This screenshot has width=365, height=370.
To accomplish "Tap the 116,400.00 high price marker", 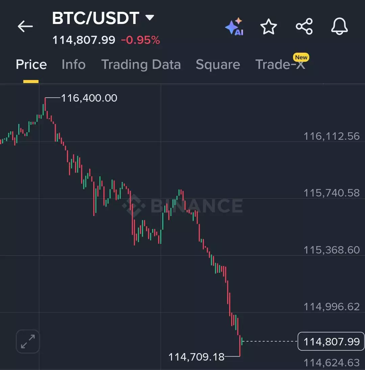I will pos(89,98).
